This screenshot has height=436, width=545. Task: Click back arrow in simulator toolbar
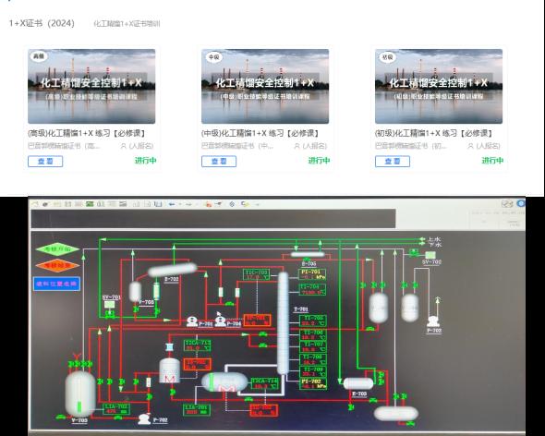pos(172,204)
